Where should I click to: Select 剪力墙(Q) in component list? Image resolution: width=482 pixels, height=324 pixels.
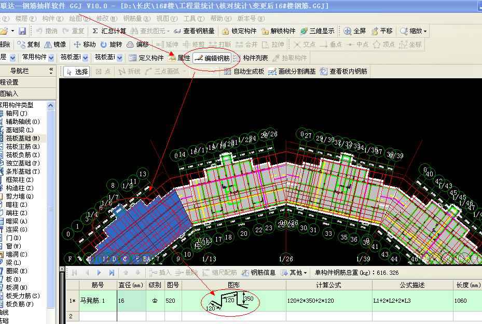click(x=20, y=196)
